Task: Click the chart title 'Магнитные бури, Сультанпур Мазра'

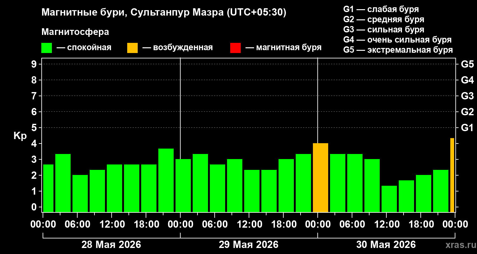Action: point(133,12)
